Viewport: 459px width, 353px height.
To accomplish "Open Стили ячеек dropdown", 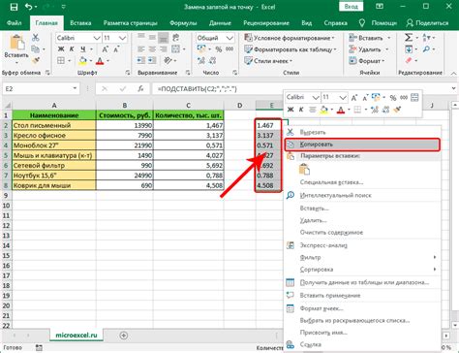I will 268,61.
